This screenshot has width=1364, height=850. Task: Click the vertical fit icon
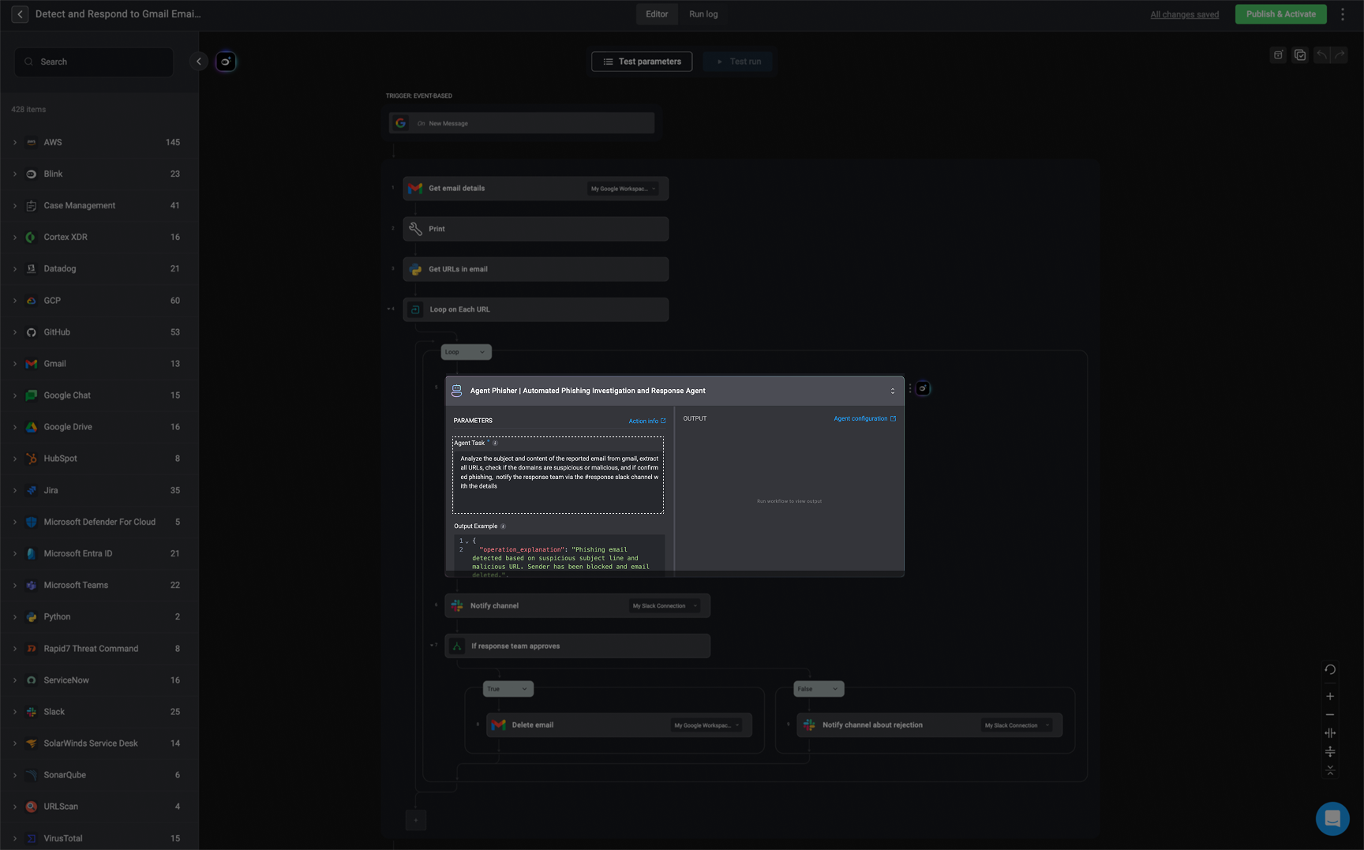click(x=1330, y=751)
